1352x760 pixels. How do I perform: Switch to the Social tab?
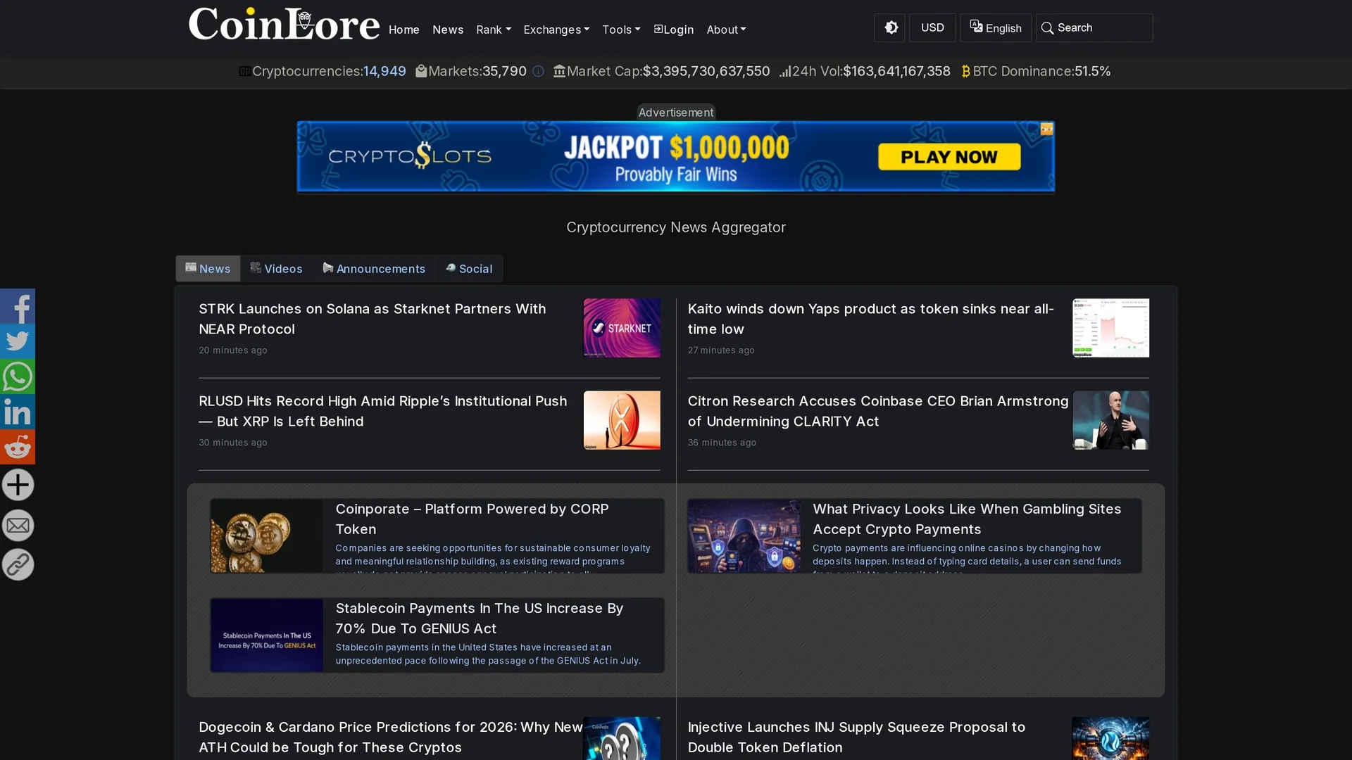tap(469, 269)
